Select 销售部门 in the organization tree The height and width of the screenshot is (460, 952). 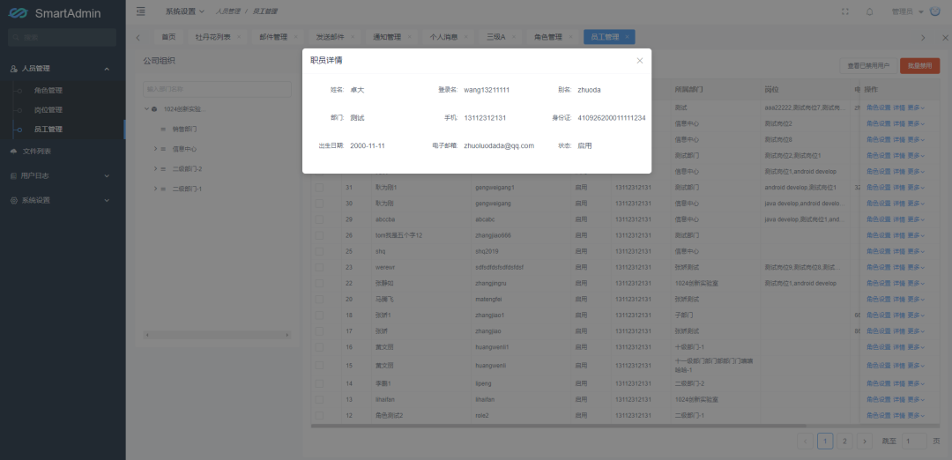(184, 130)
